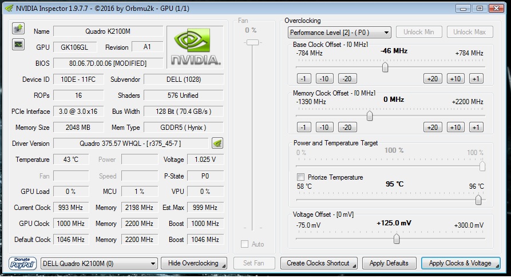Click the PCIe Interface value 3.0 @ 3.0 x16

78,112
